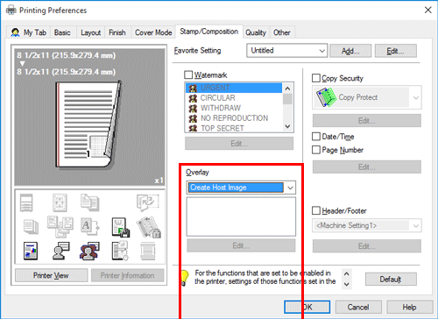Viewport: 438px width, 319px height.
Task: Click hint text scroll up arrow
Action: pyautogui.click(x=347, y=273)
